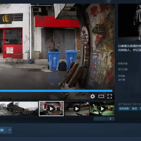The image size is (141, 141).
Task: Play the green-tinted night trailer thumbnail
Action: click(102, 109)
